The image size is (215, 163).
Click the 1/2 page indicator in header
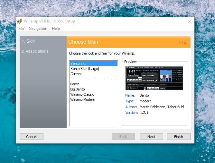coord(182,42)
